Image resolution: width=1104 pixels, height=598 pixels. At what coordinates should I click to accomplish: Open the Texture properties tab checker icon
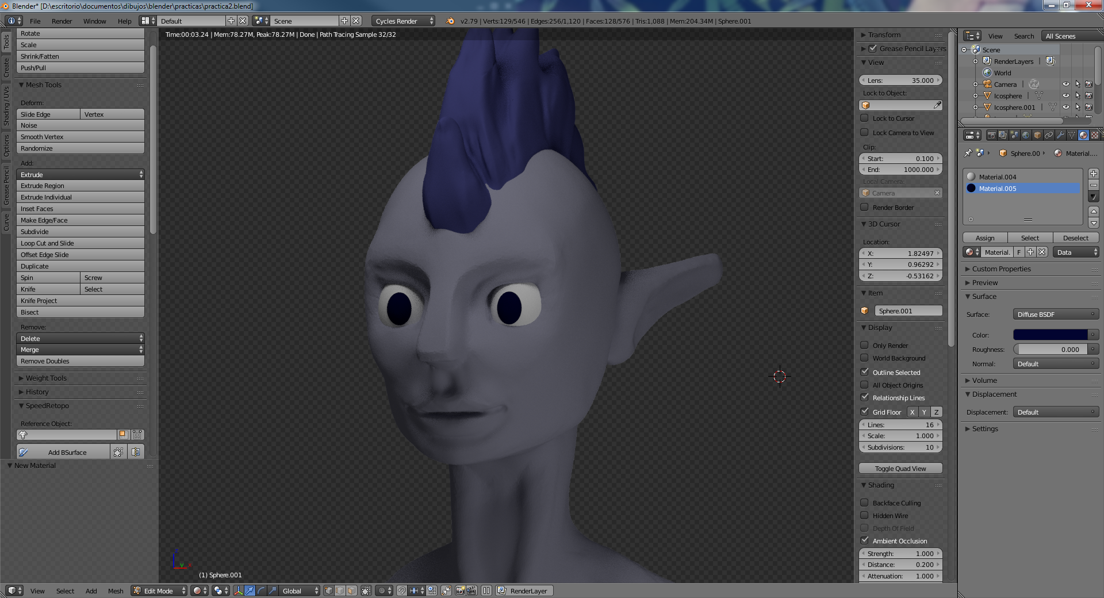[1095, 135]
